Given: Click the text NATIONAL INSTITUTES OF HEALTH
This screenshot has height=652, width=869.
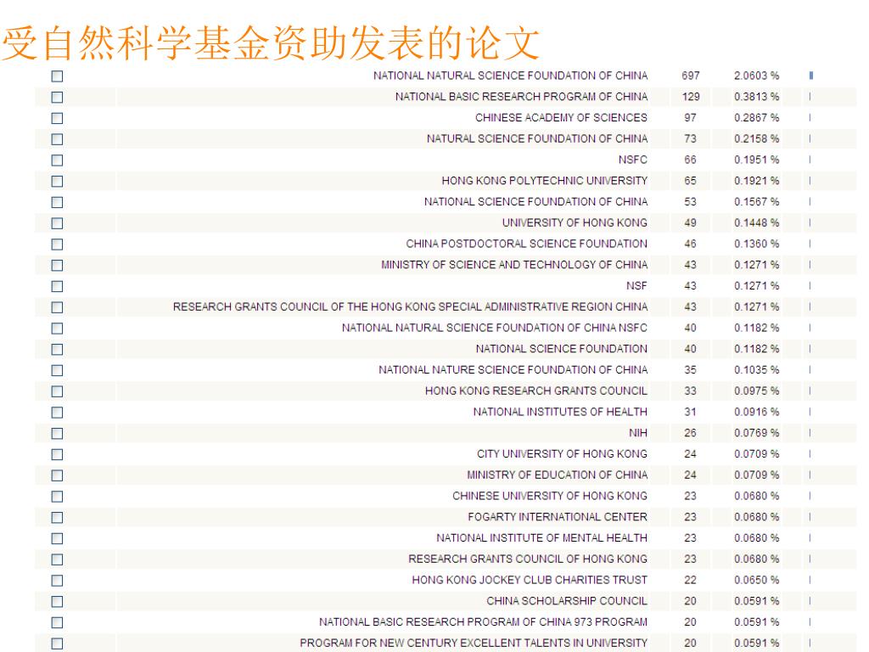Looking at the screenshot, I should [560, 413].
